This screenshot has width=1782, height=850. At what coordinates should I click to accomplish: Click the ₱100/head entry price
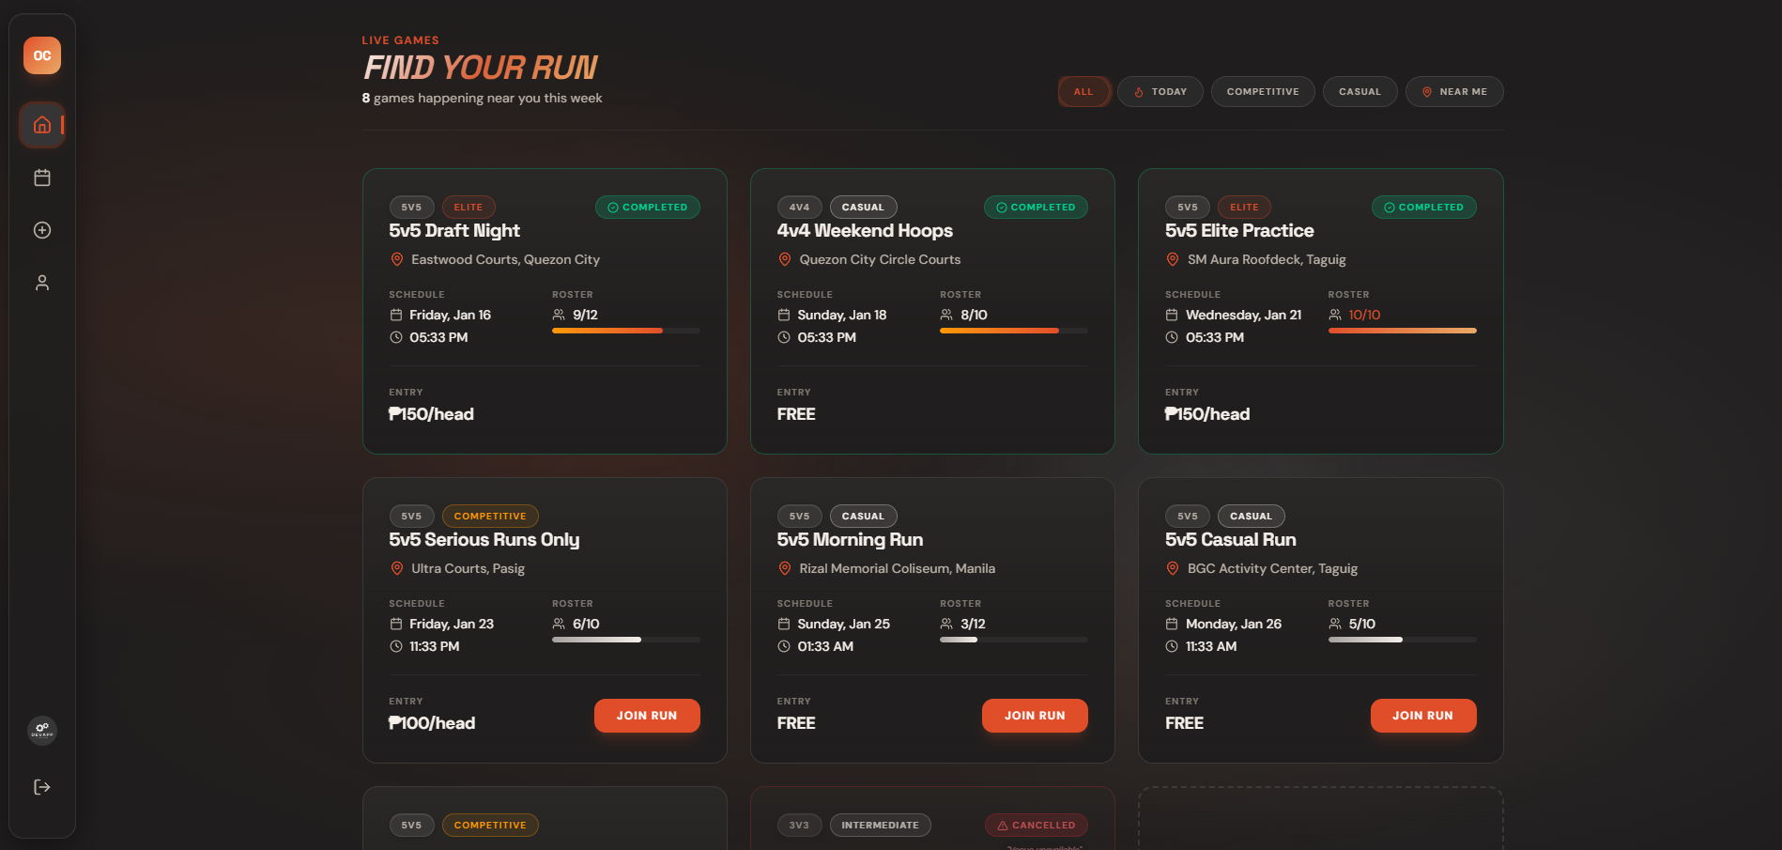click(x=432, y=723)
